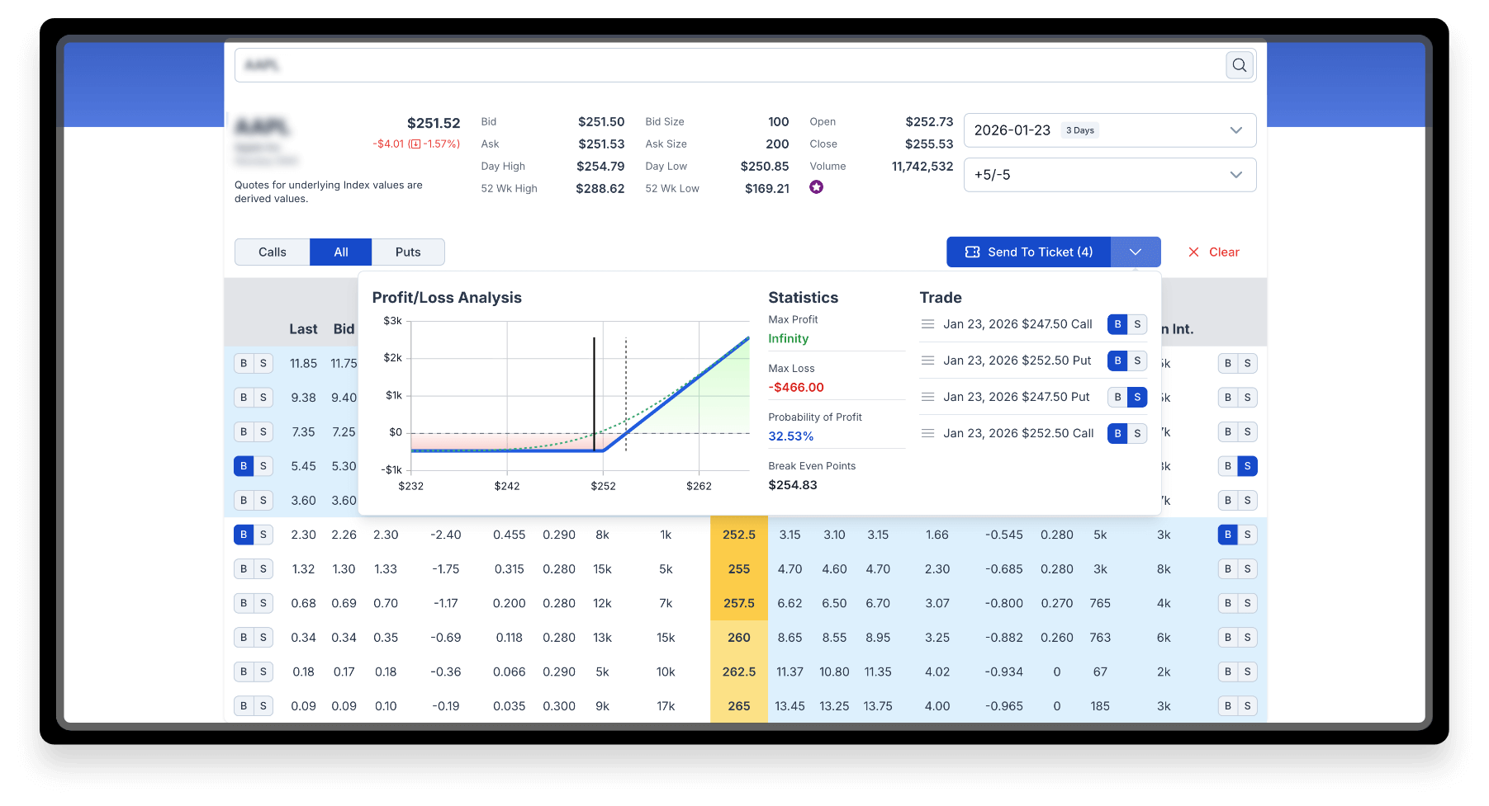The height and width of the screenshot is (806, 1489).
Task: Expand the Send To Ticket arrow menu
Action: click(x=1136, y=252)
